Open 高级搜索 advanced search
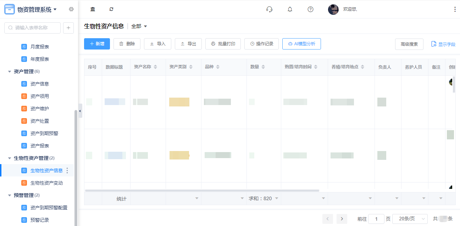The width and height of the screenshot is (460, 226). (409, 44)
